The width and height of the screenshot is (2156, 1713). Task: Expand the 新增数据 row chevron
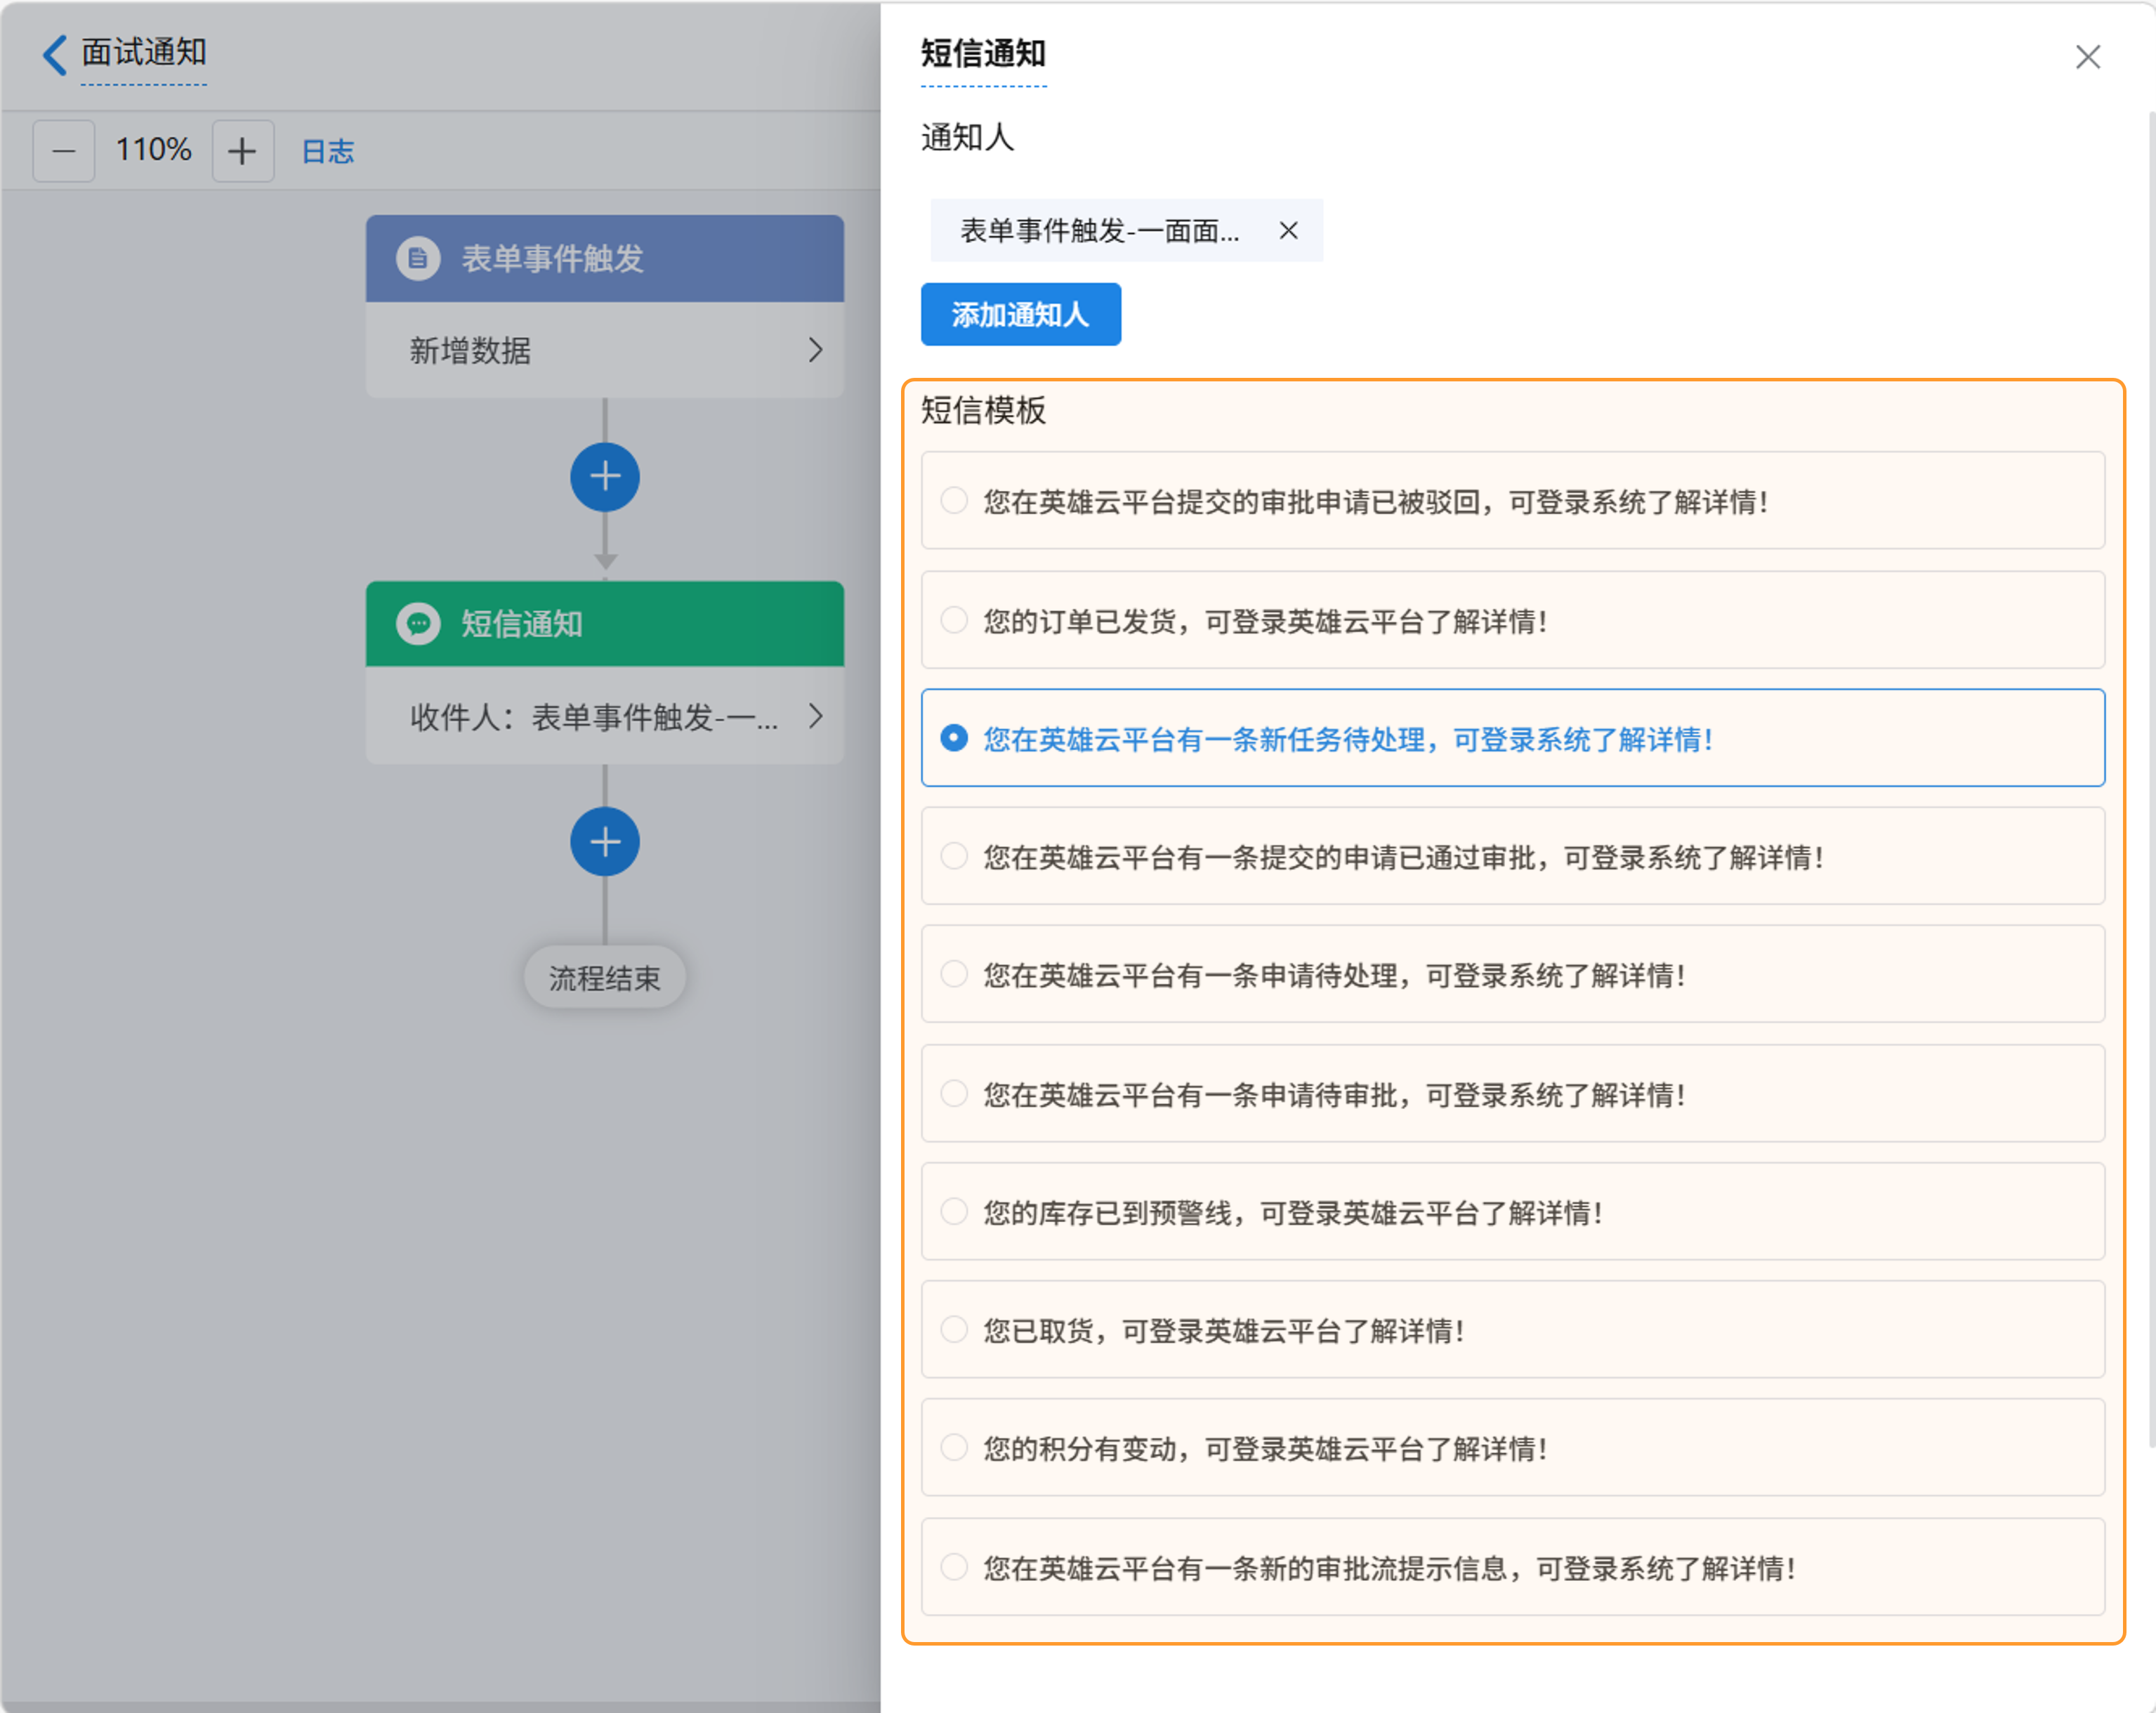[x=815, y=350]
